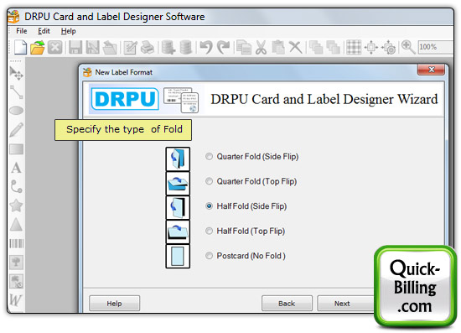
Task: Select the WordArt W tool
Action: [16, 300]
